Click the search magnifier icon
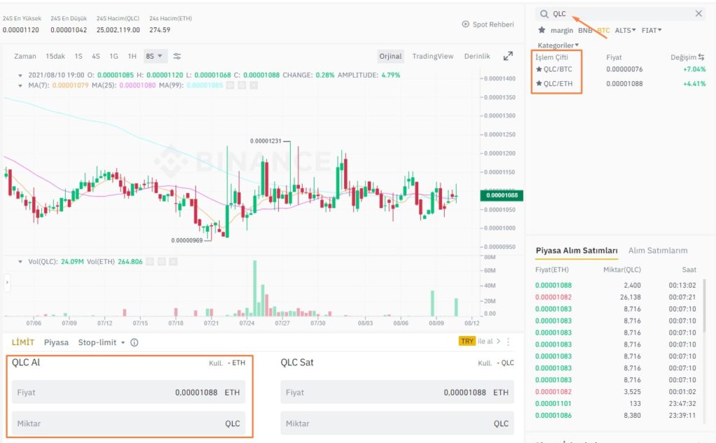This screenshot has height=443, width=716. pos(544,14)
